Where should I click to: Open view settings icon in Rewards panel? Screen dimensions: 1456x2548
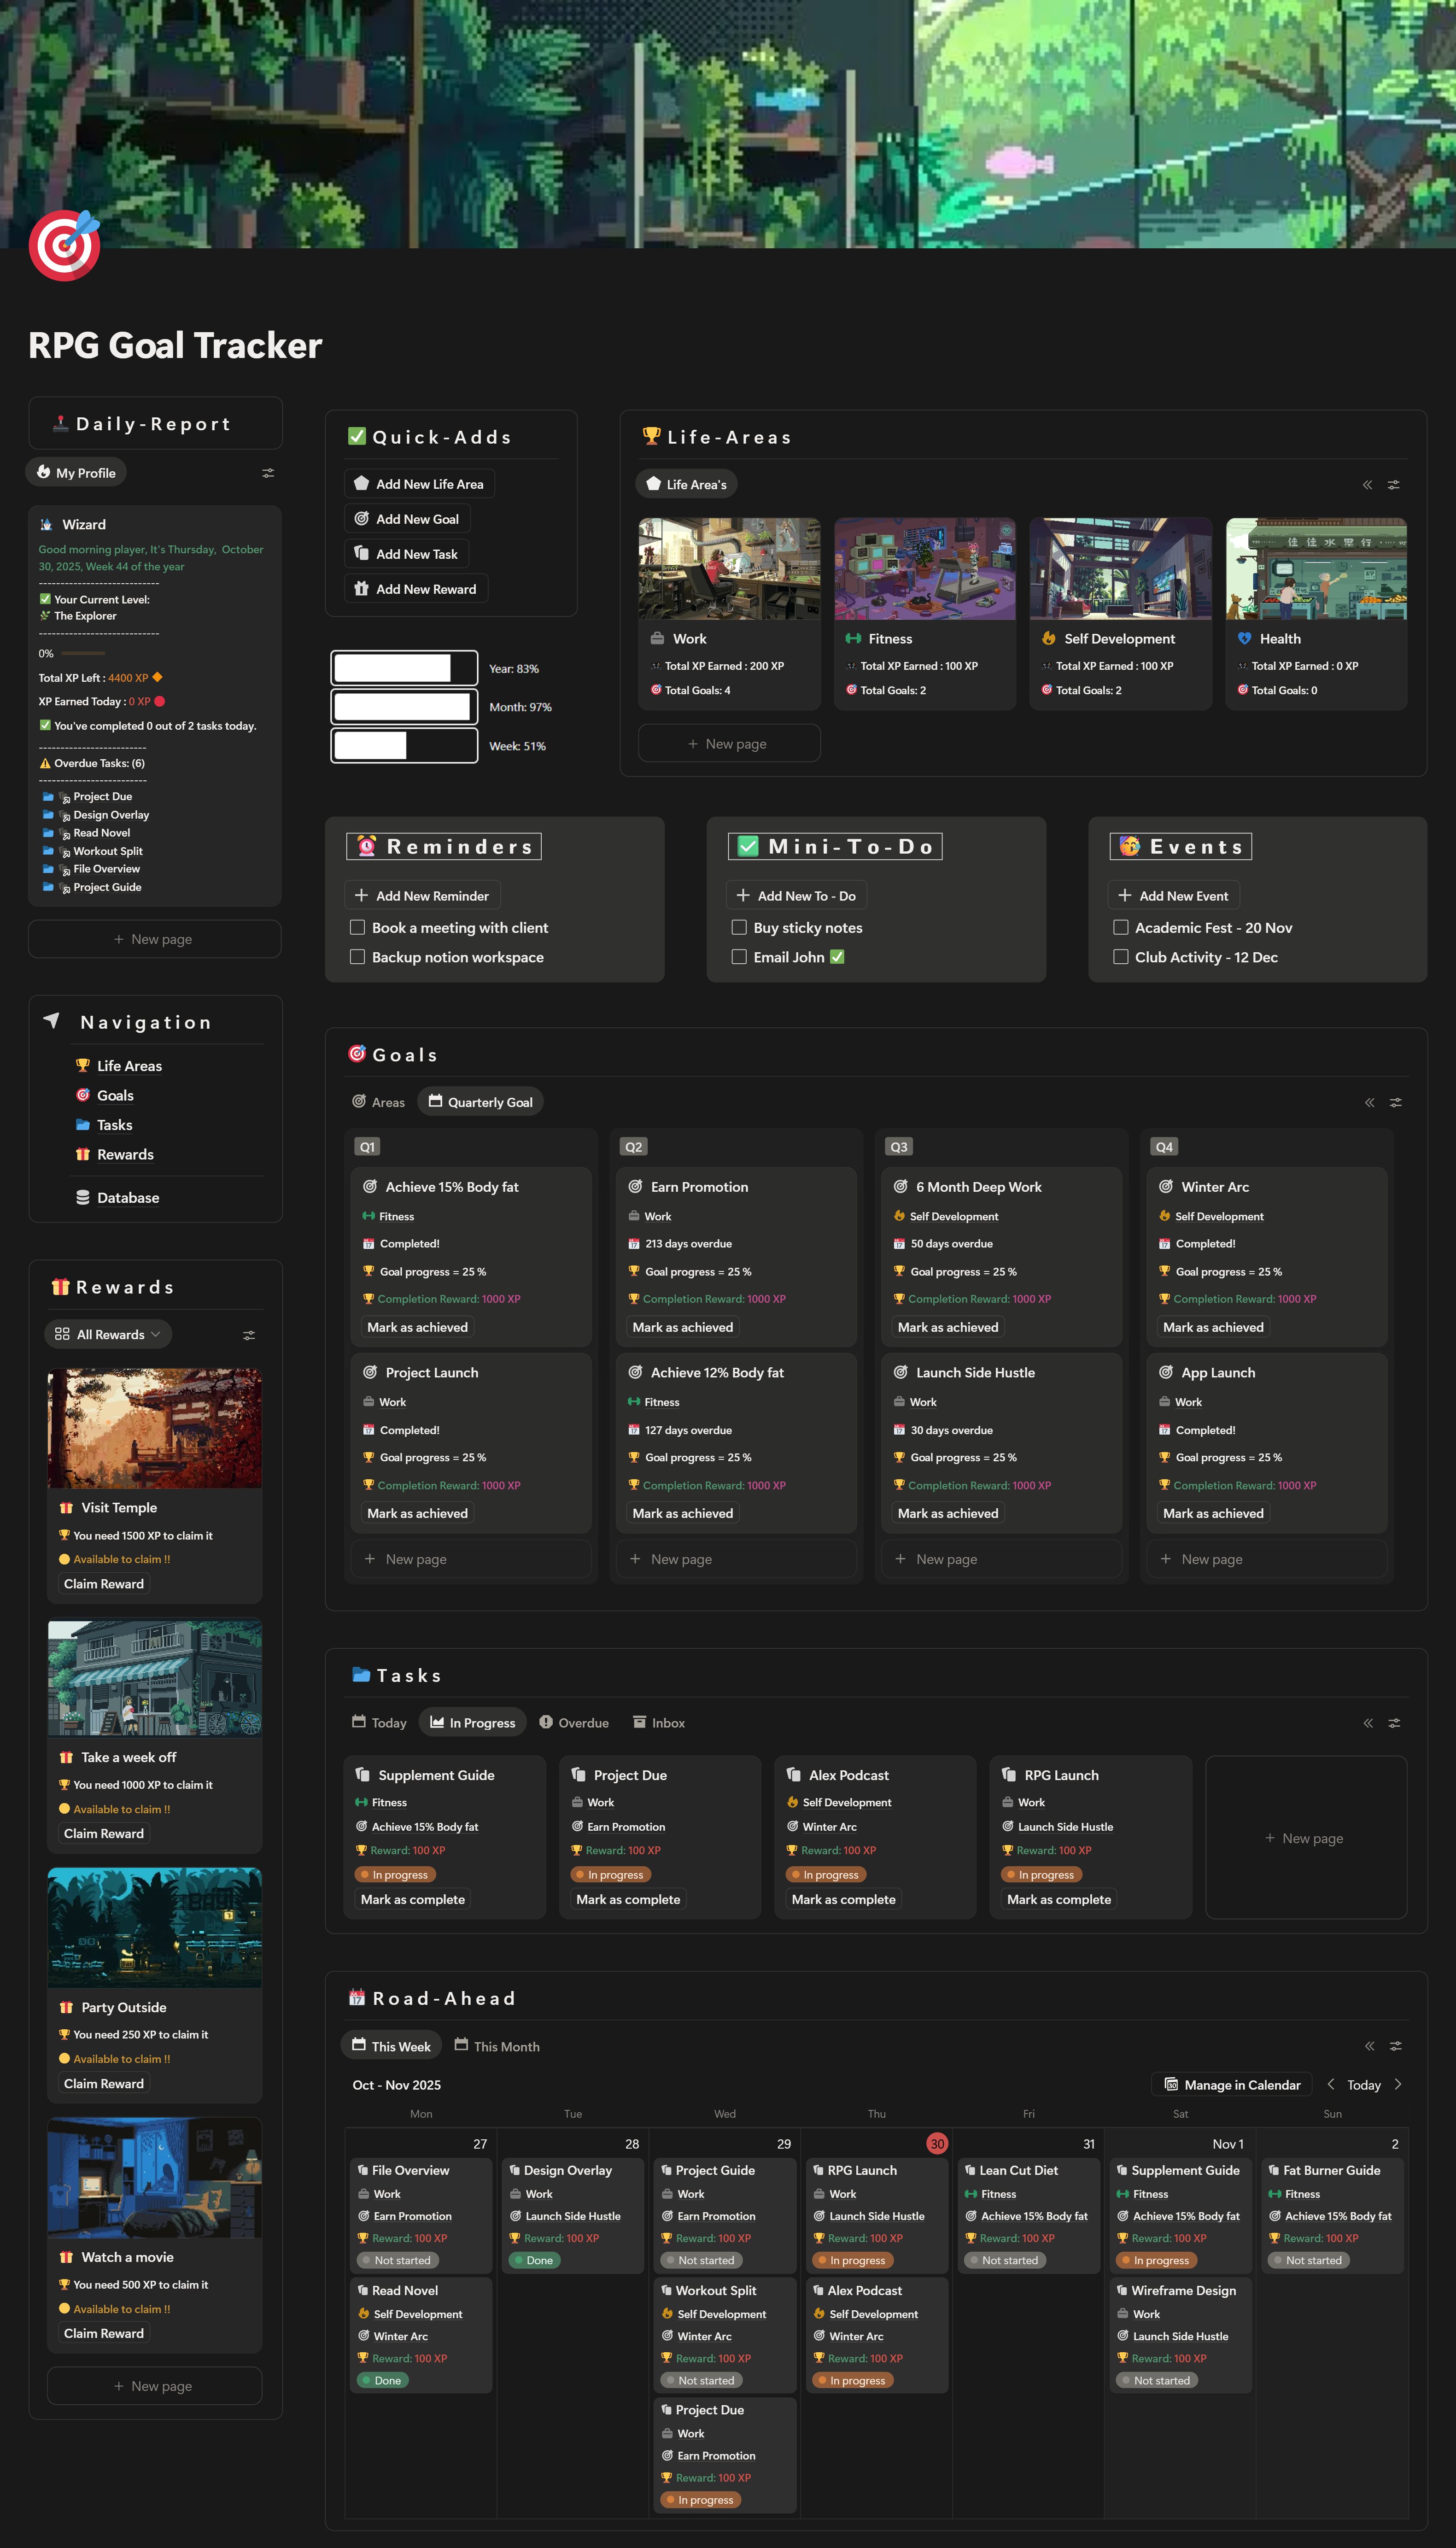tap(249, 1335)
